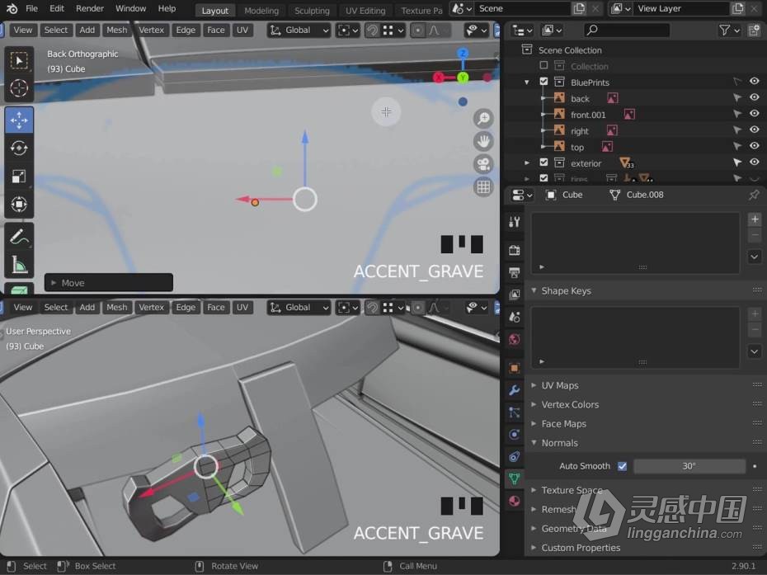Select the Annotate pencil tool
Screen dimensions: 767x575
(19, 237)
